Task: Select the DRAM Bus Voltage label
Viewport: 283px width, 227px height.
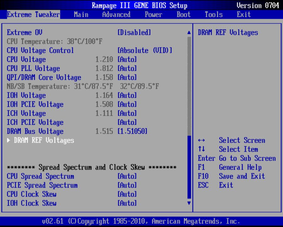Action: [x=35, y=131]
